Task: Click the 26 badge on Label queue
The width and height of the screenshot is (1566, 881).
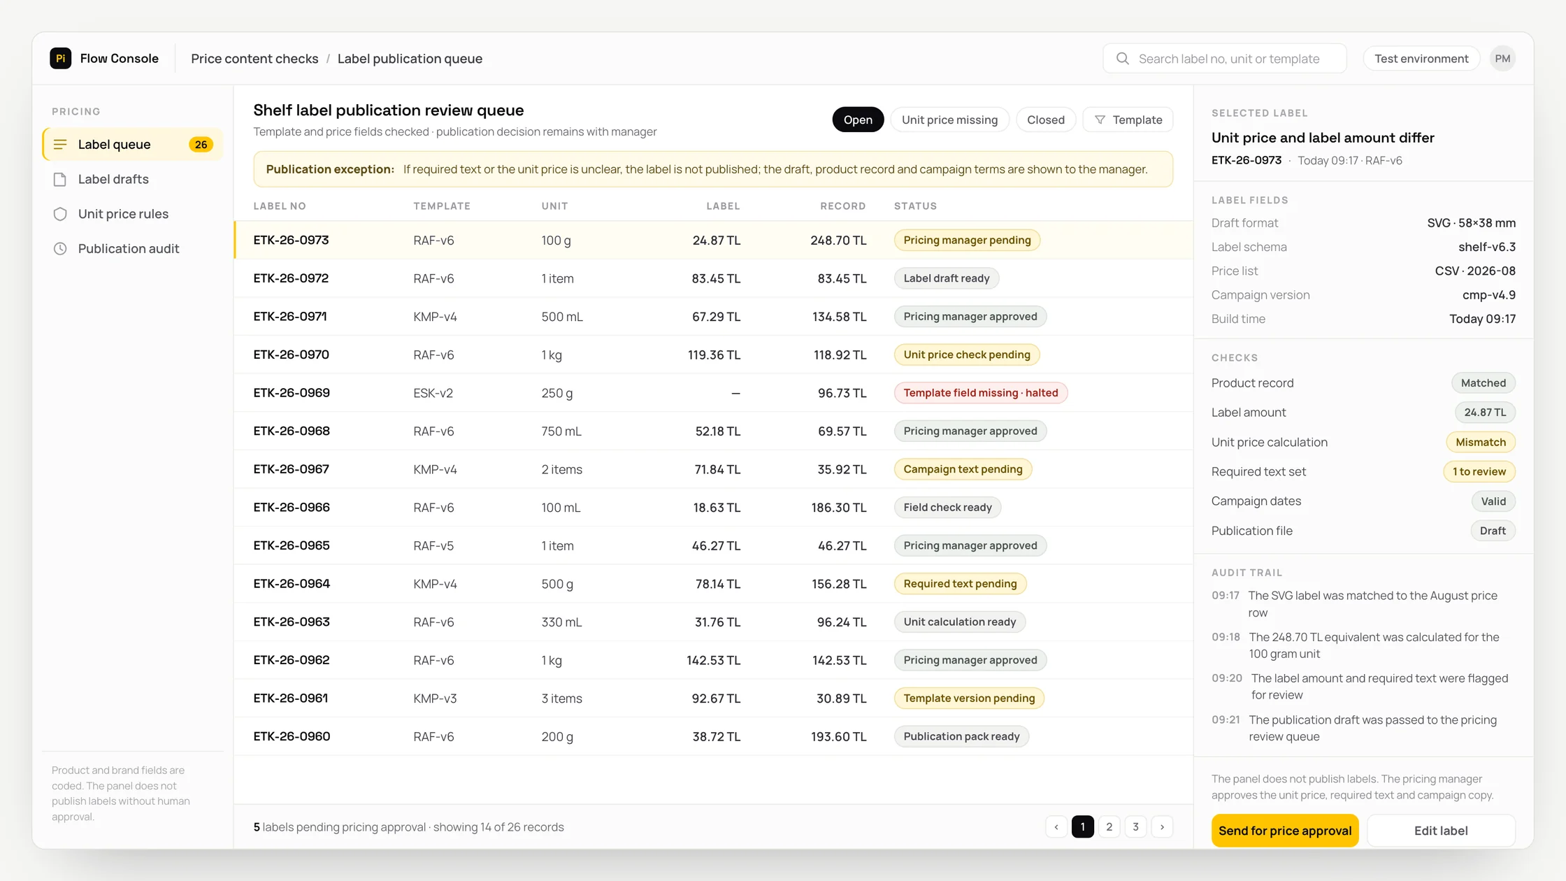Action: [x=201, y=145]
